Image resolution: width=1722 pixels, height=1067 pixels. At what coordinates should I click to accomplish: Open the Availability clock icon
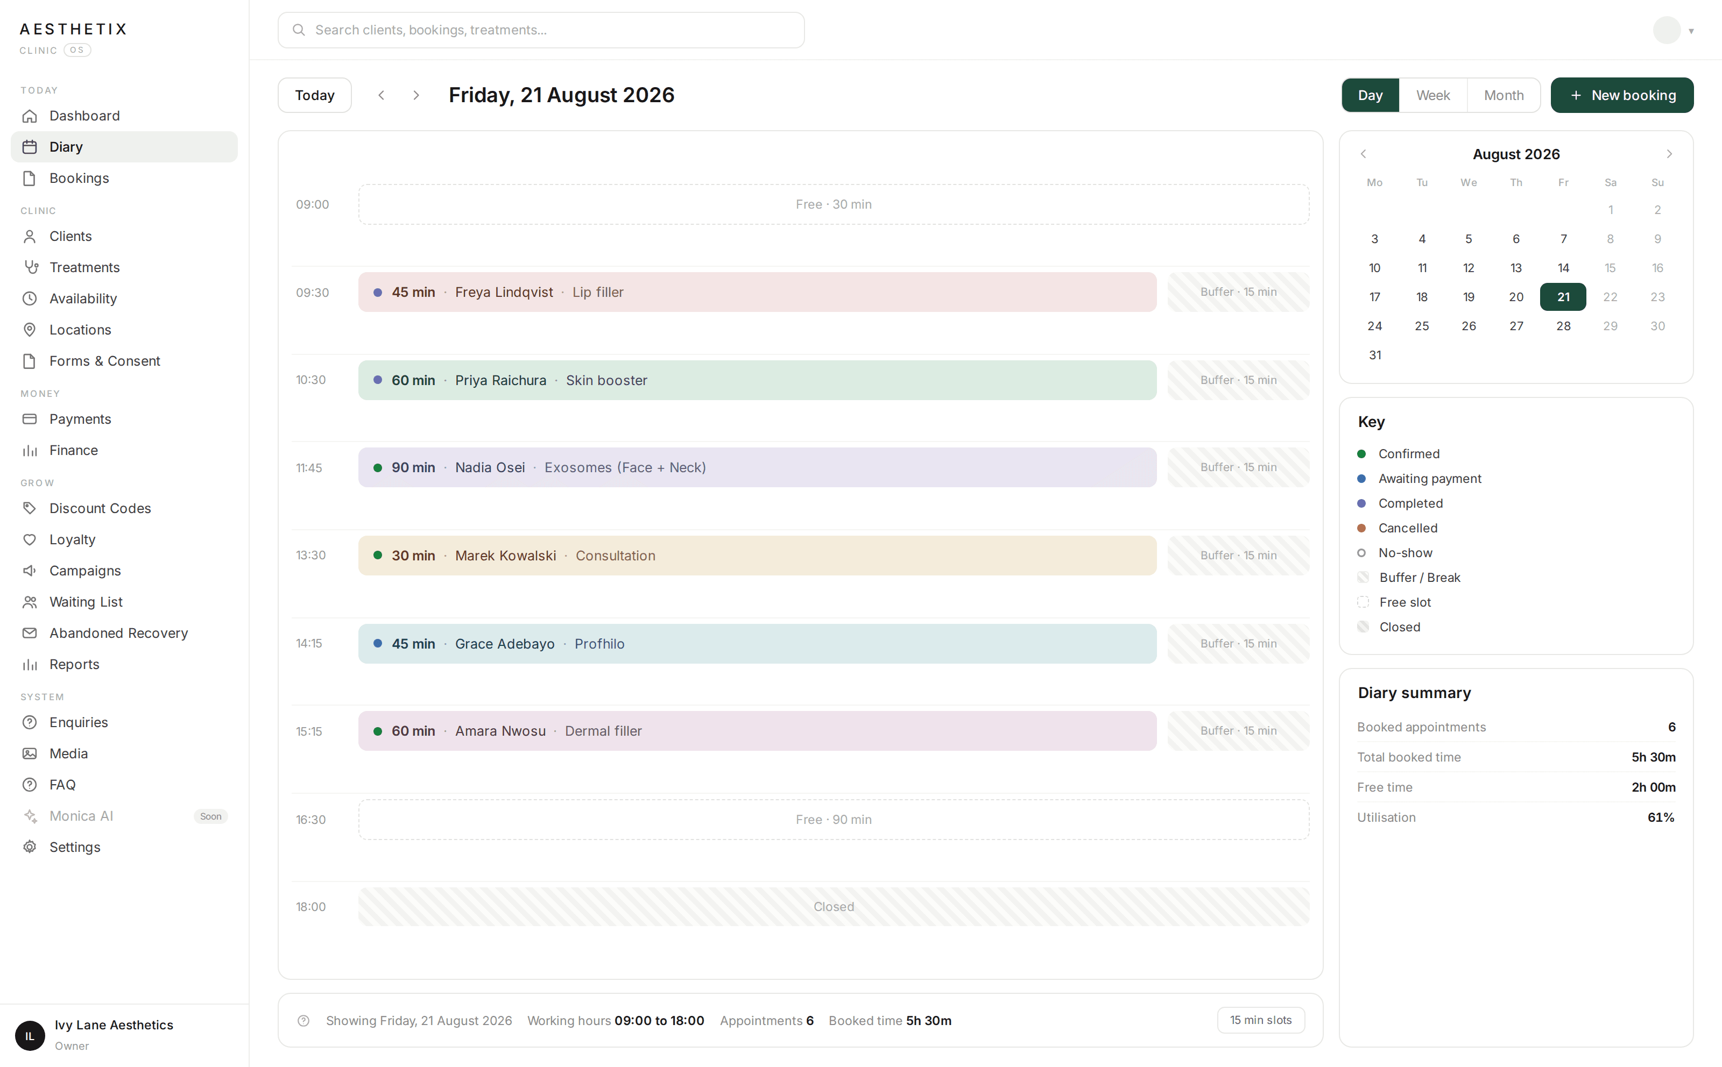tap(30, 298)
